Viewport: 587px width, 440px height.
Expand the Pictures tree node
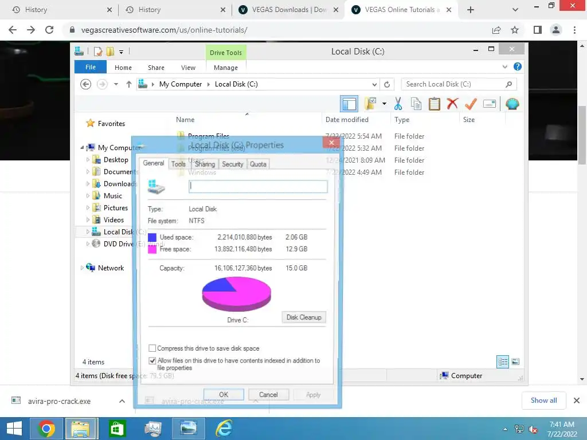[x=88, y=207]
